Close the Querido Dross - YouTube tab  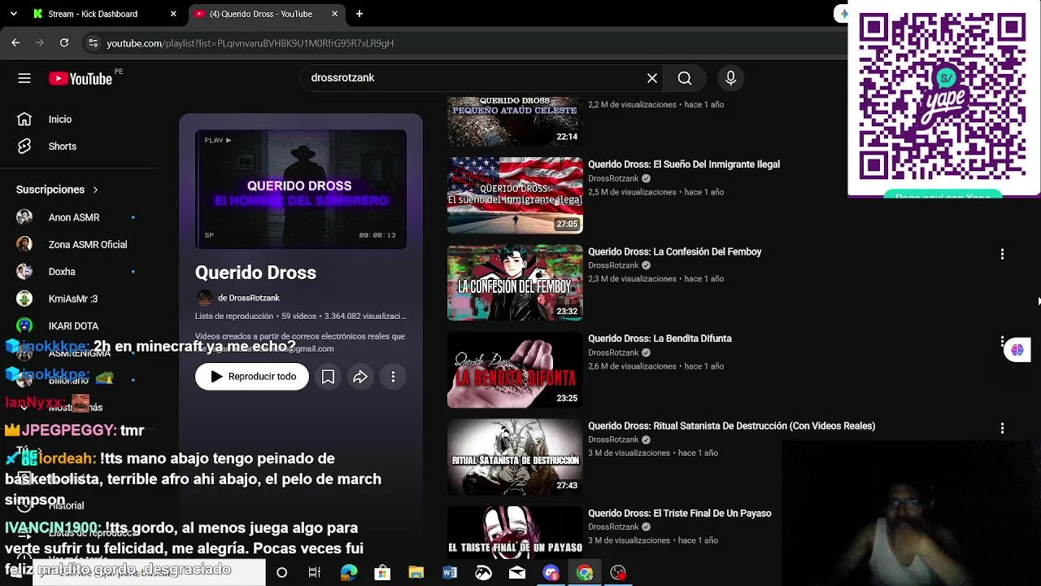[335, 14]
